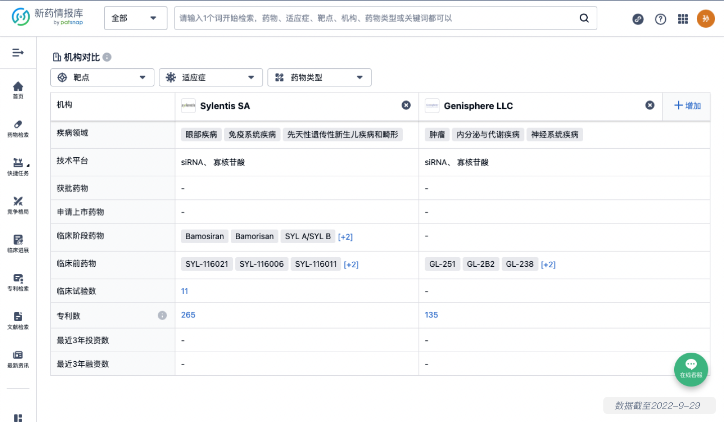Collapse the sidebar menu toggle icon
The image size is (724, 422).
[18, 52]
